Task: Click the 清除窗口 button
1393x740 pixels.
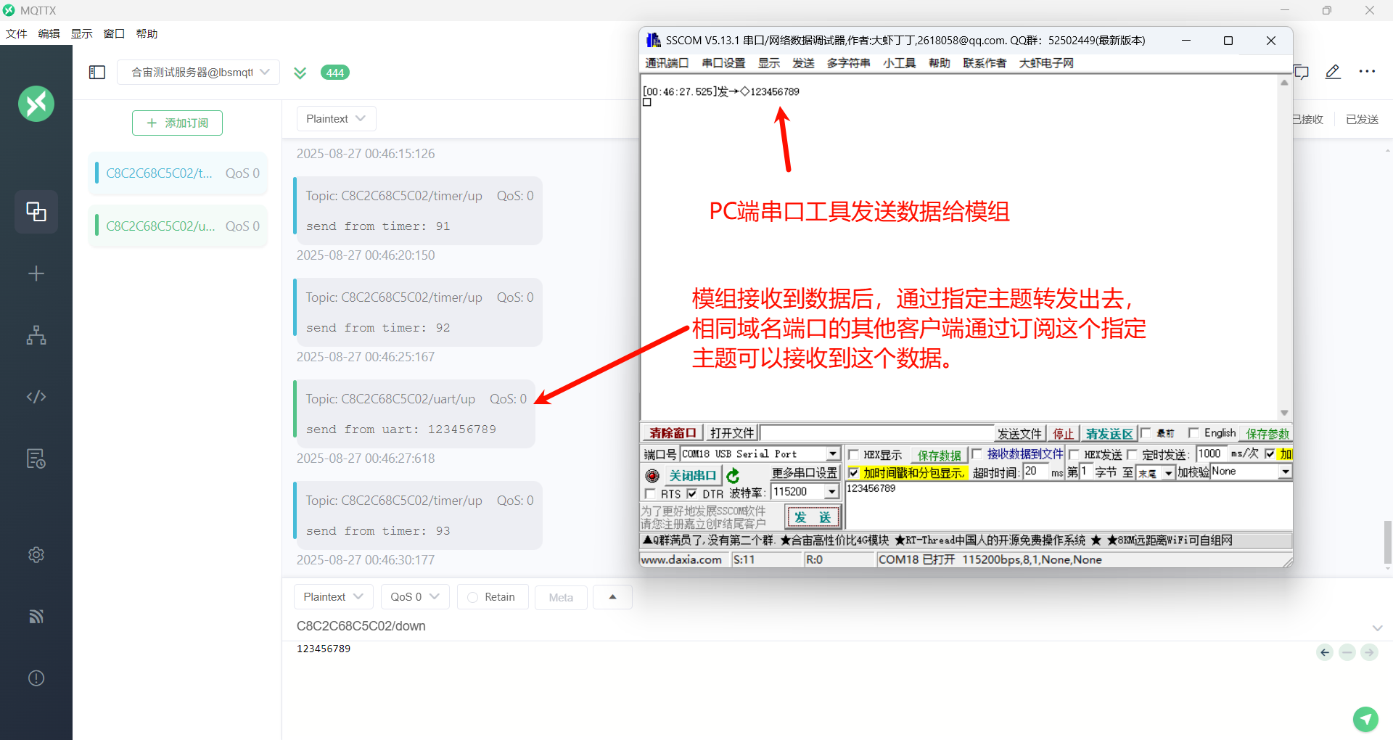Action: pos(673,433)
